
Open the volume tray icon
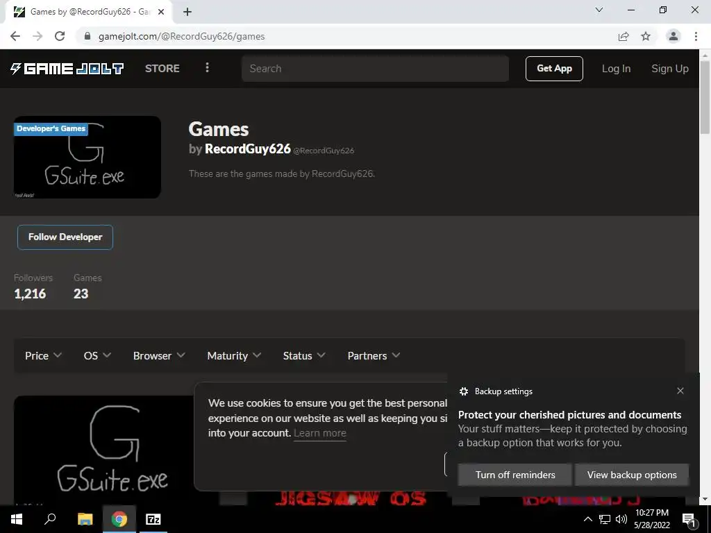tap(621, 519)
